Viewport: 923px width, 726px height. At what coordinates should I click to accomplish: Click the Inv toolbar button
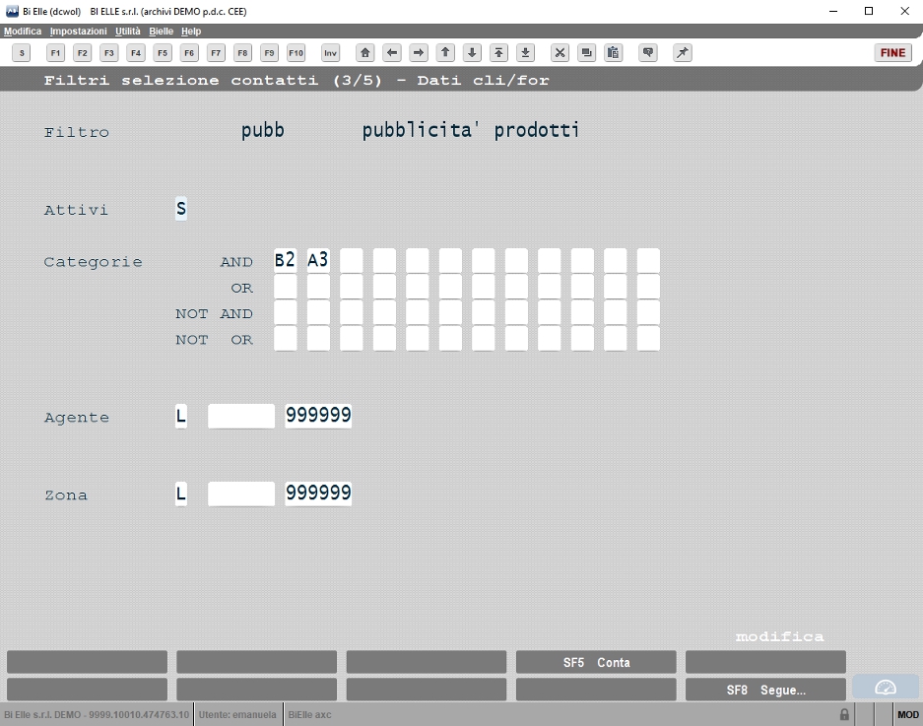point(330,53)
